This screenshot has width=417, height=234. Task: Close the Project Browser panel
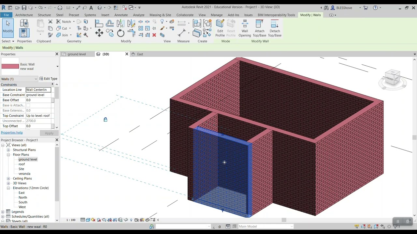(57, 140)
